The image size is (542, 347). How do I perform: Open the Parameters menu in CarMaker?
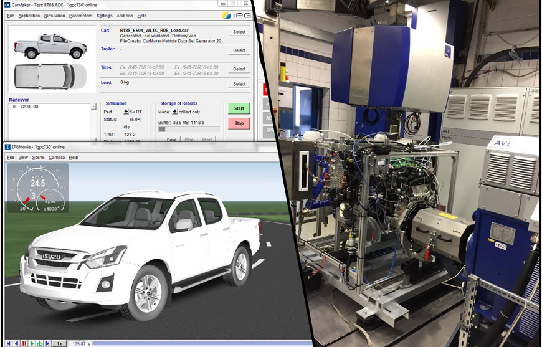[80, 16]
